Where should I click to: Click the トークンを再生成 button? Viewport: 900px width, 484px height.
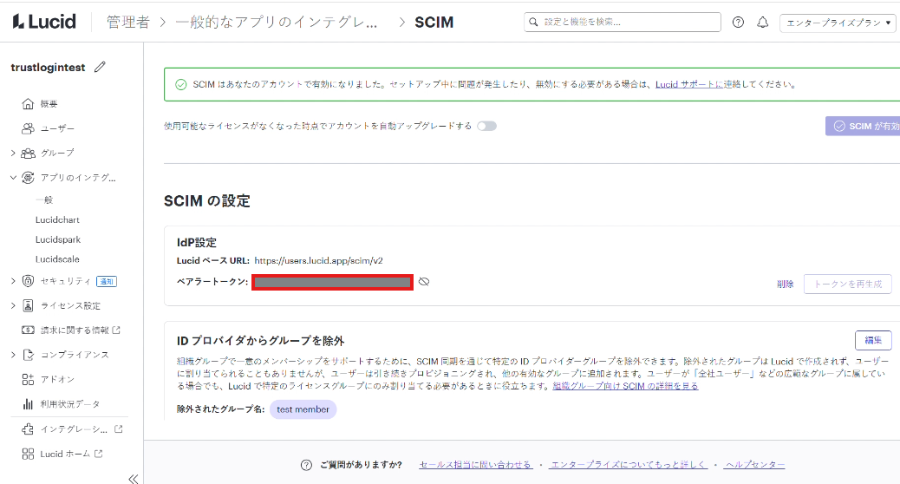click(x=848, y=285)
